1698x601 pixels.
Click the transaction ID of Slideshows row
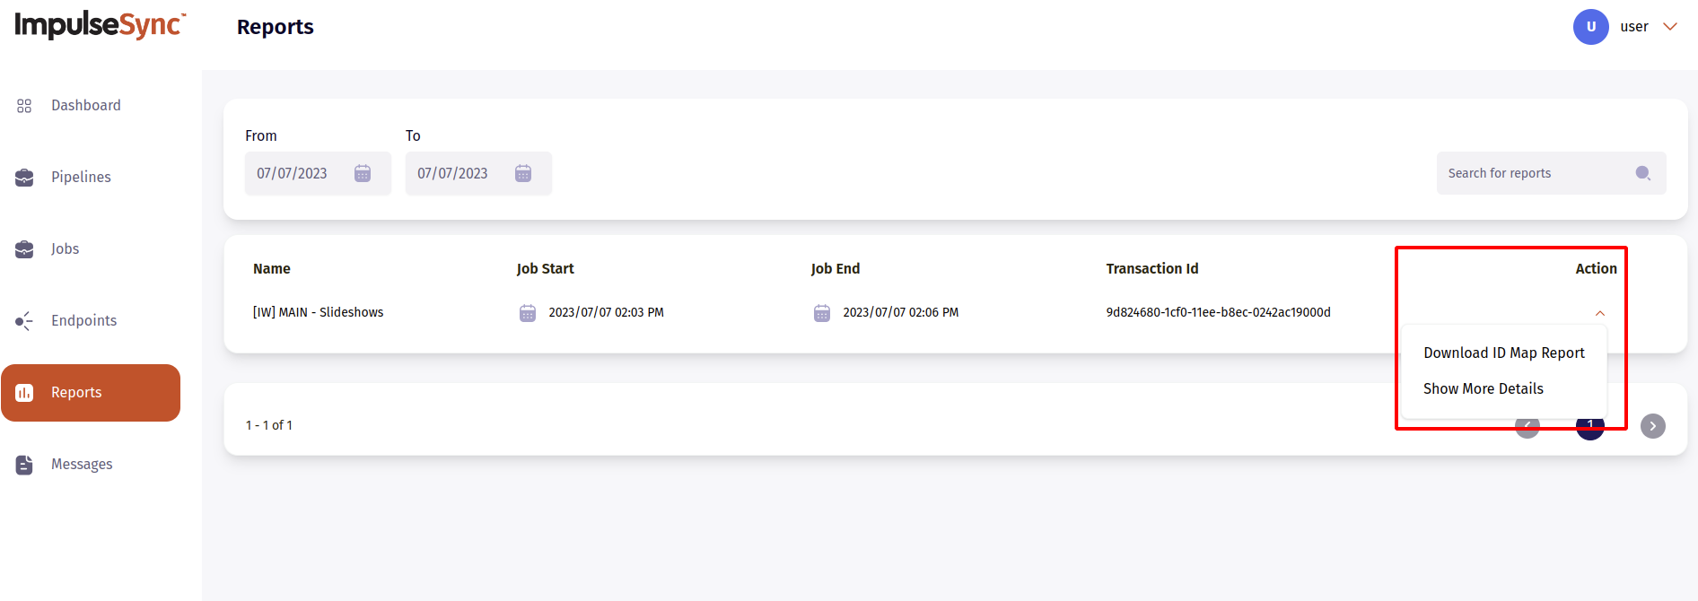tap(1218, 312)
